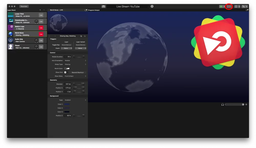Click the duplicate variant icon
The width and height of the screenshot is (256, 148).
(x=85, y=36)
